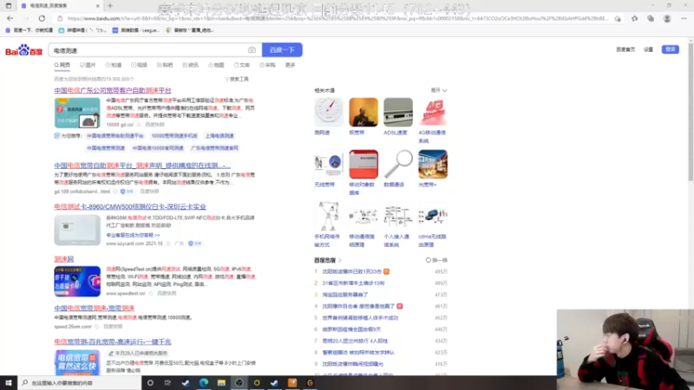Open the browser favorites list
The image size is (694, 390).
coord(634,18)
